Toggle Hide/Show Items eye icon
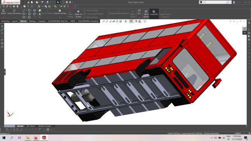 [x=131, y=21]
